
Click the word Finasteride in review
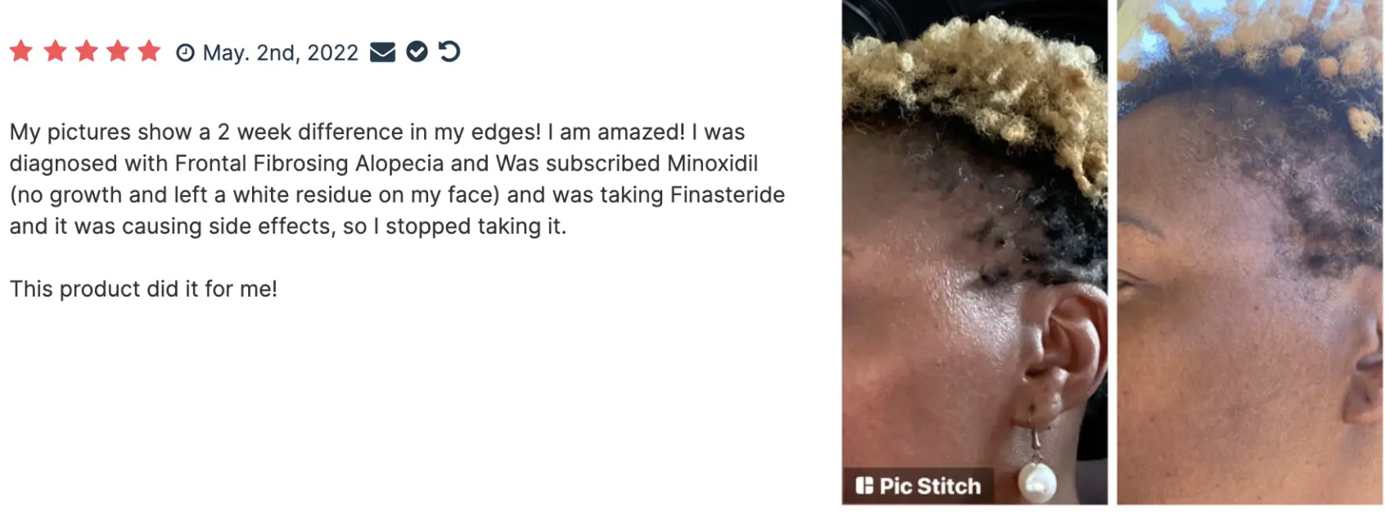click(x=728, y=195)
